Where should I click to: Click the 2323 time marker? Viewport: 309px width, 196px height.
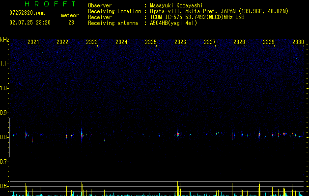coord(92,42)
